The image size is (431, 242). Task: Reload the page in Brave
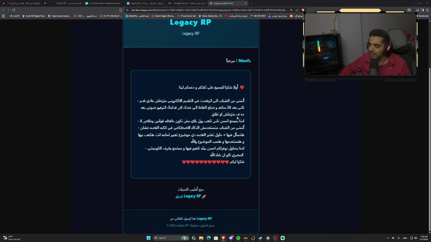[14, 10]
